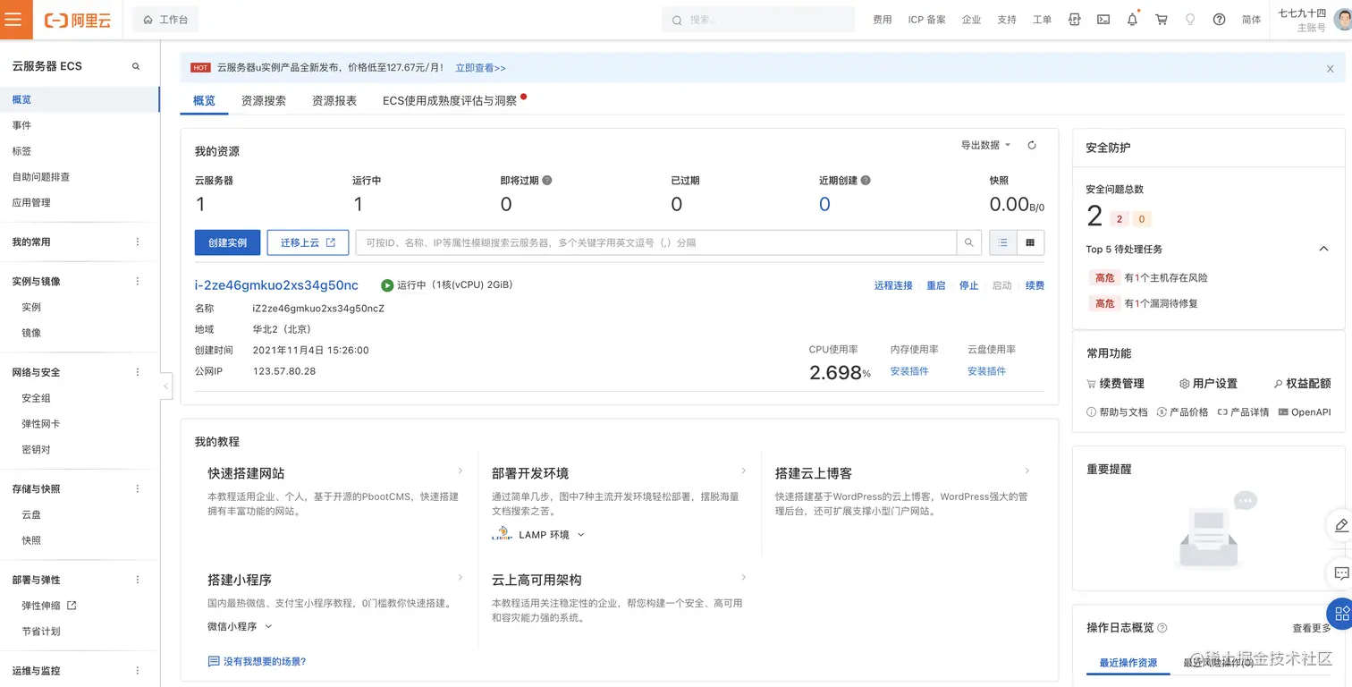
Task: Click the help icon next to 即将过期
Action: (547, 180)
